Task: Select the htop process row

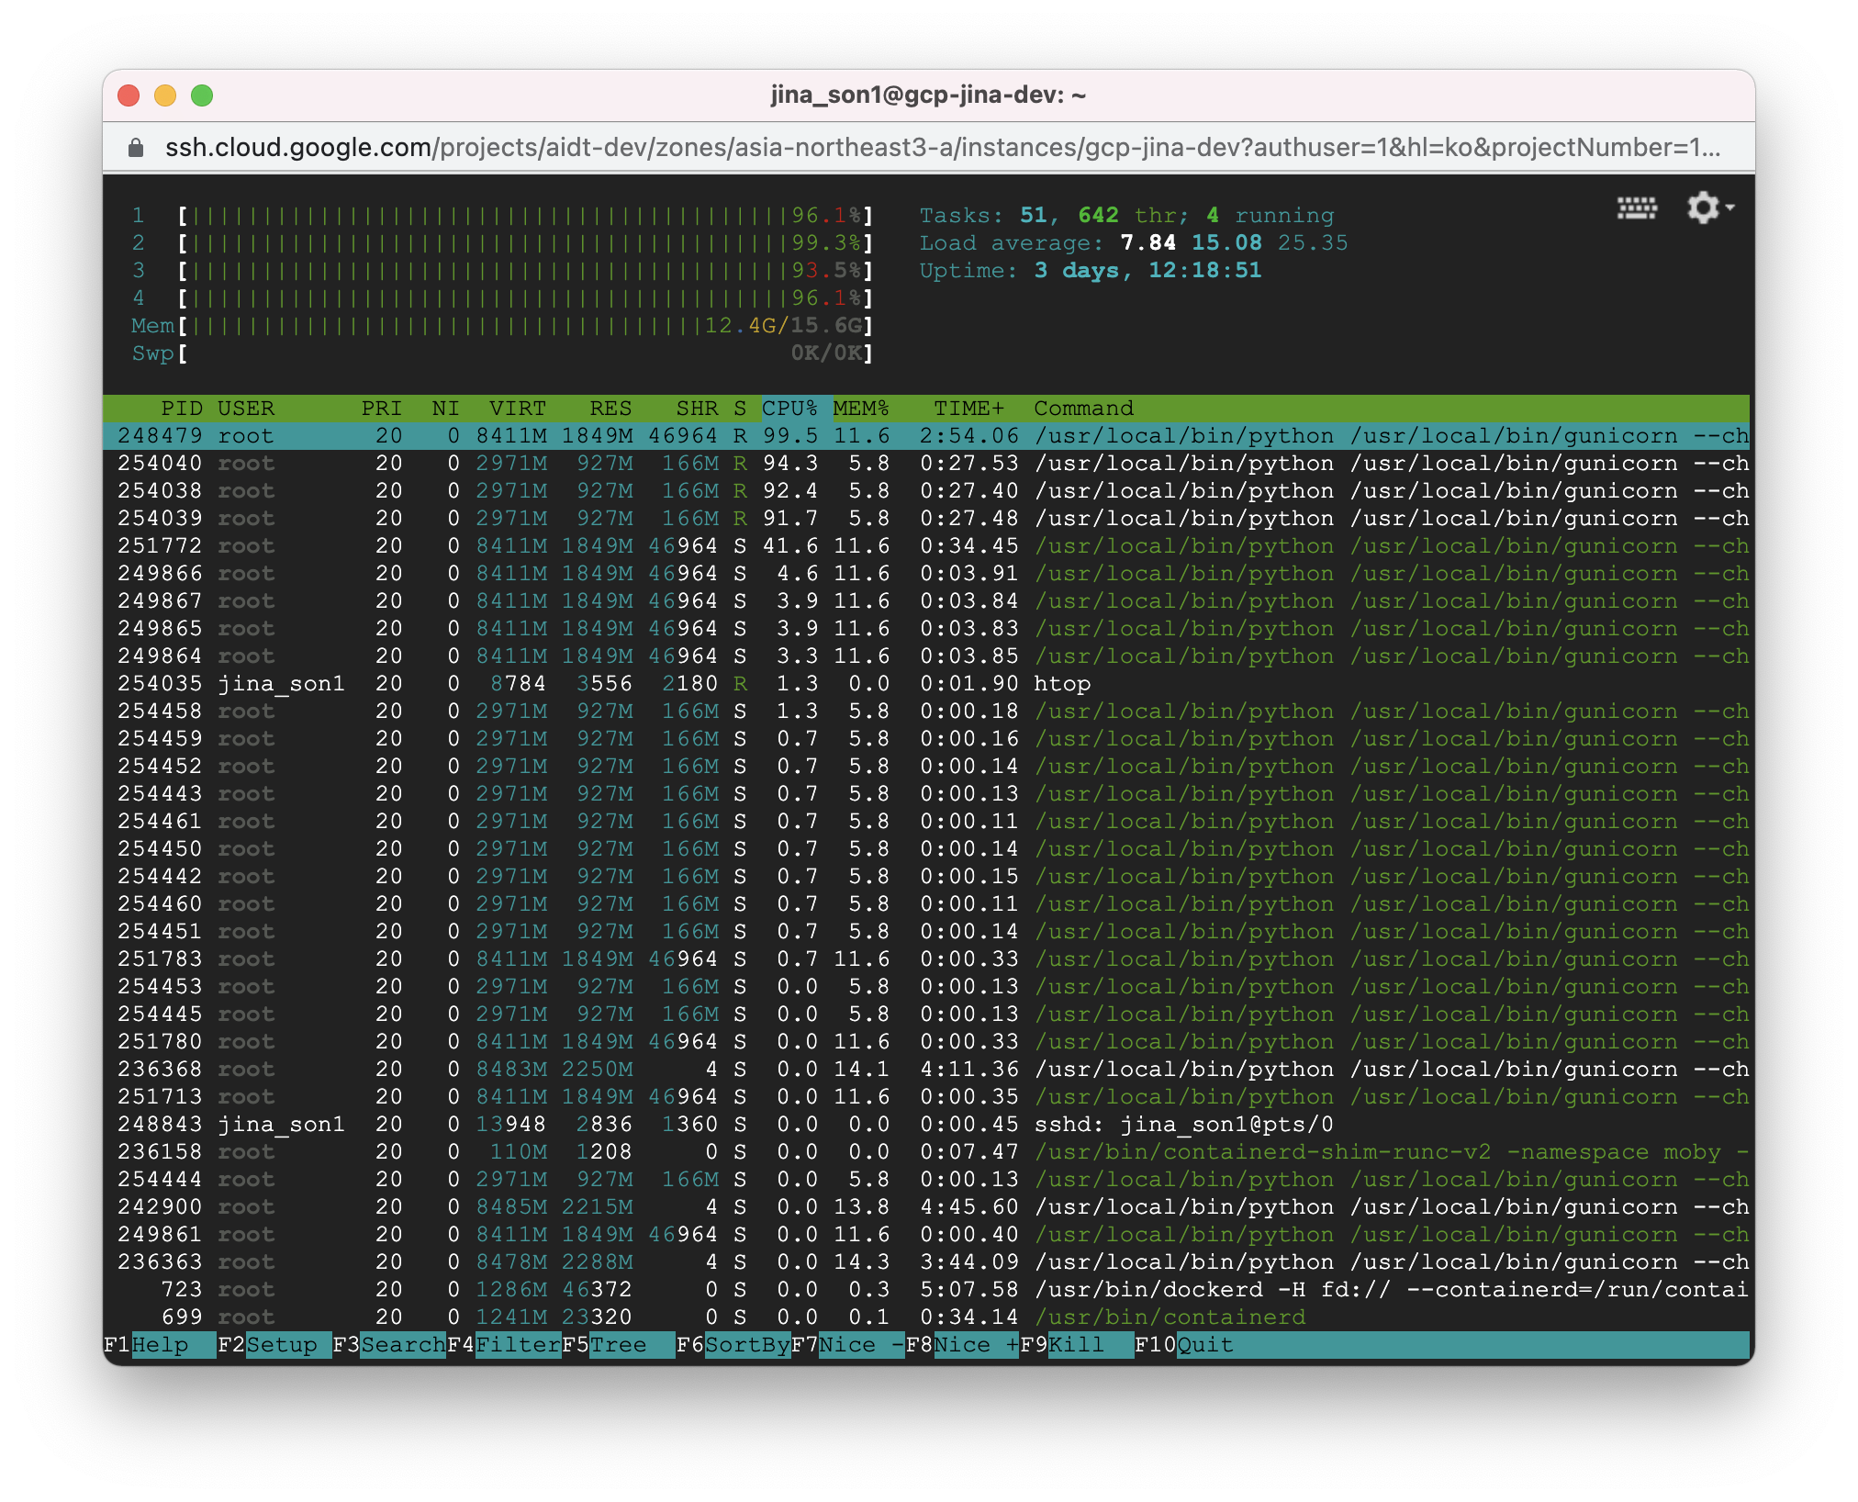Action: coord(1061,684)
